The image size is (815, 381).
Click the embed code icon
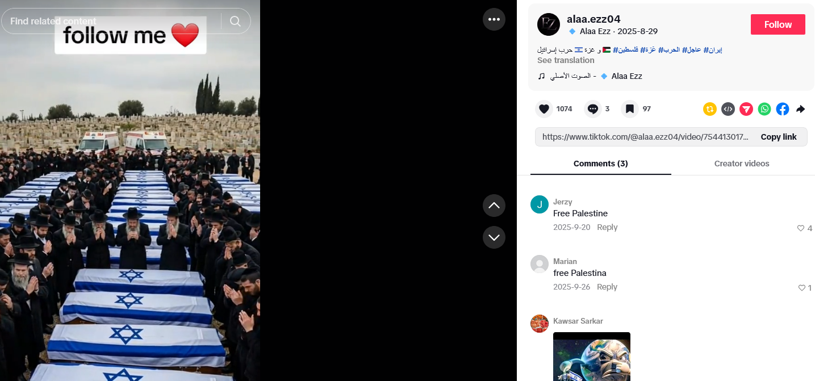728,109
